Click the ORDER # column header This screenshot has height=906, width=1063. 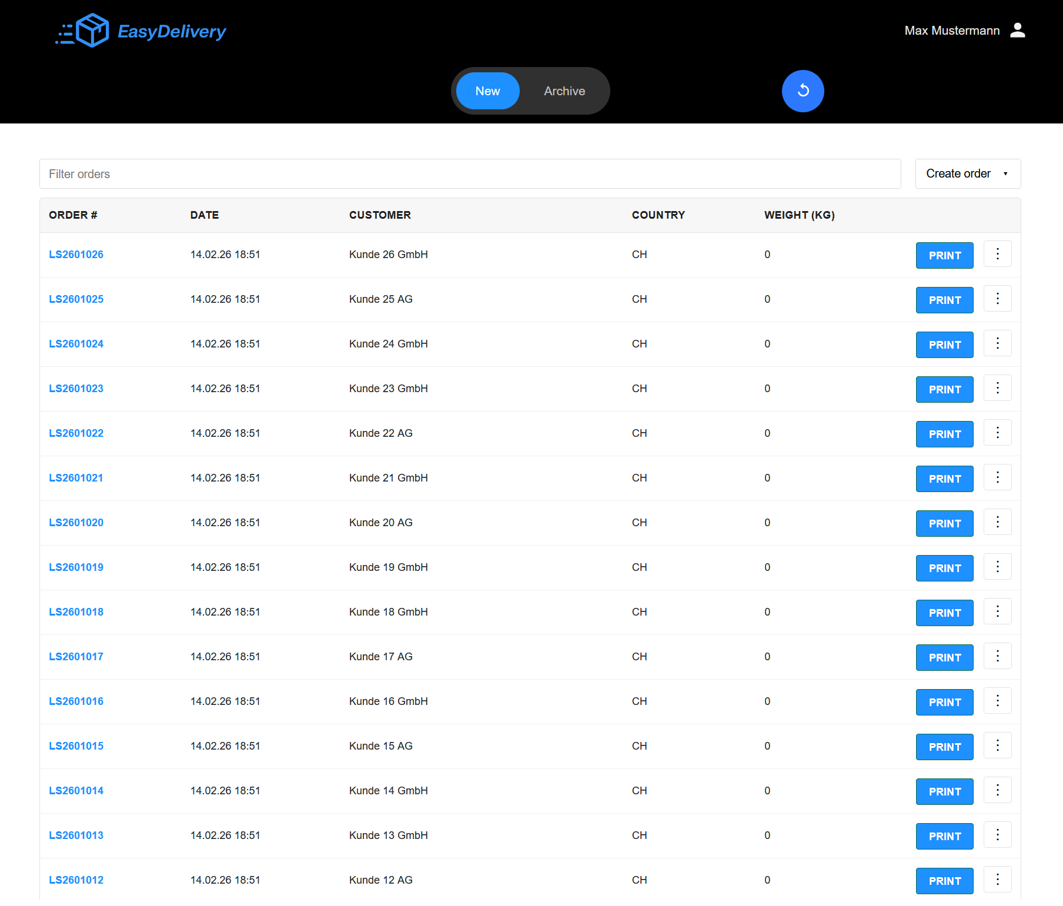72,215
